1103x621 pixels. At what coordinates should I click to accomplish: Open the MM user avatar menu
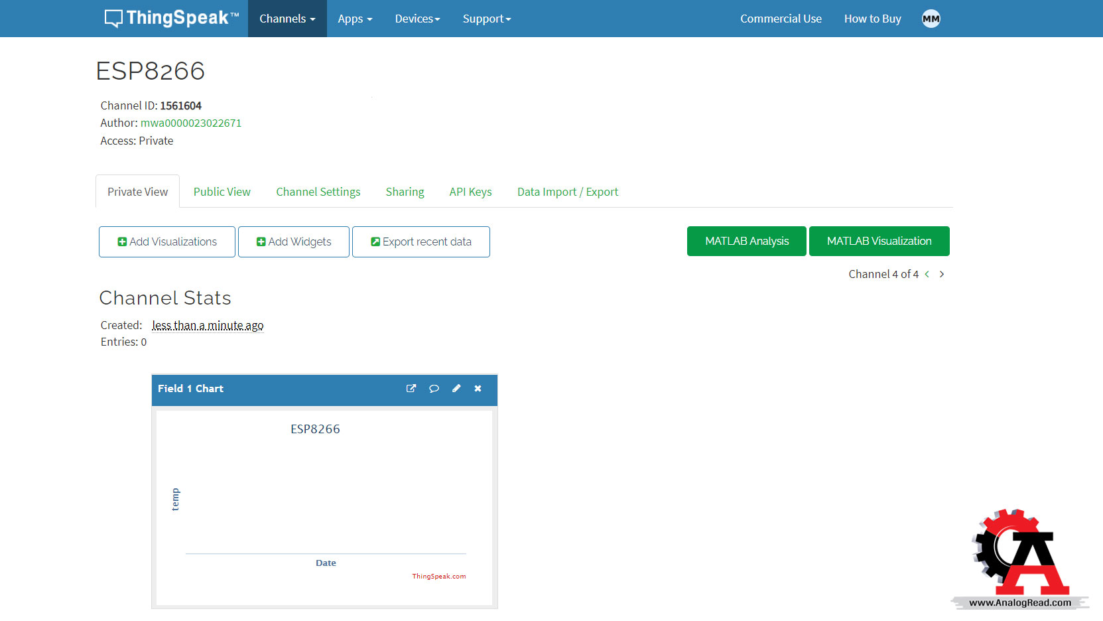tap(931, 19)
